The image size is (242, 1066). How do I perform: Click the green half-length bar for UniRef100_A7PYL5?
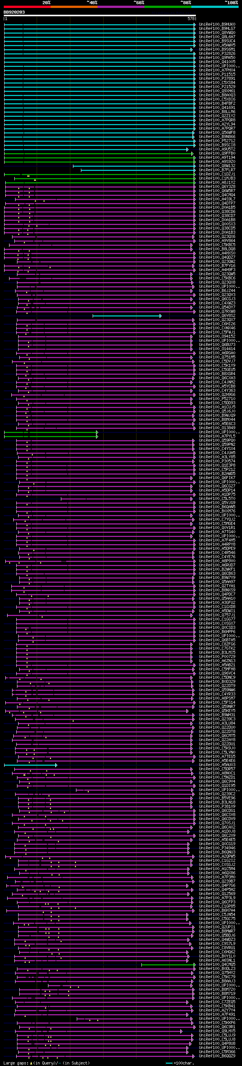51,436
